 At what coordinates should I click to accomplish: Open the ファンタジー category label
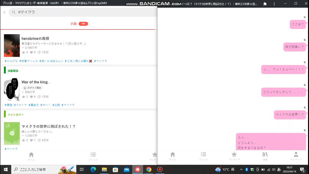click(x=15, y=115)
